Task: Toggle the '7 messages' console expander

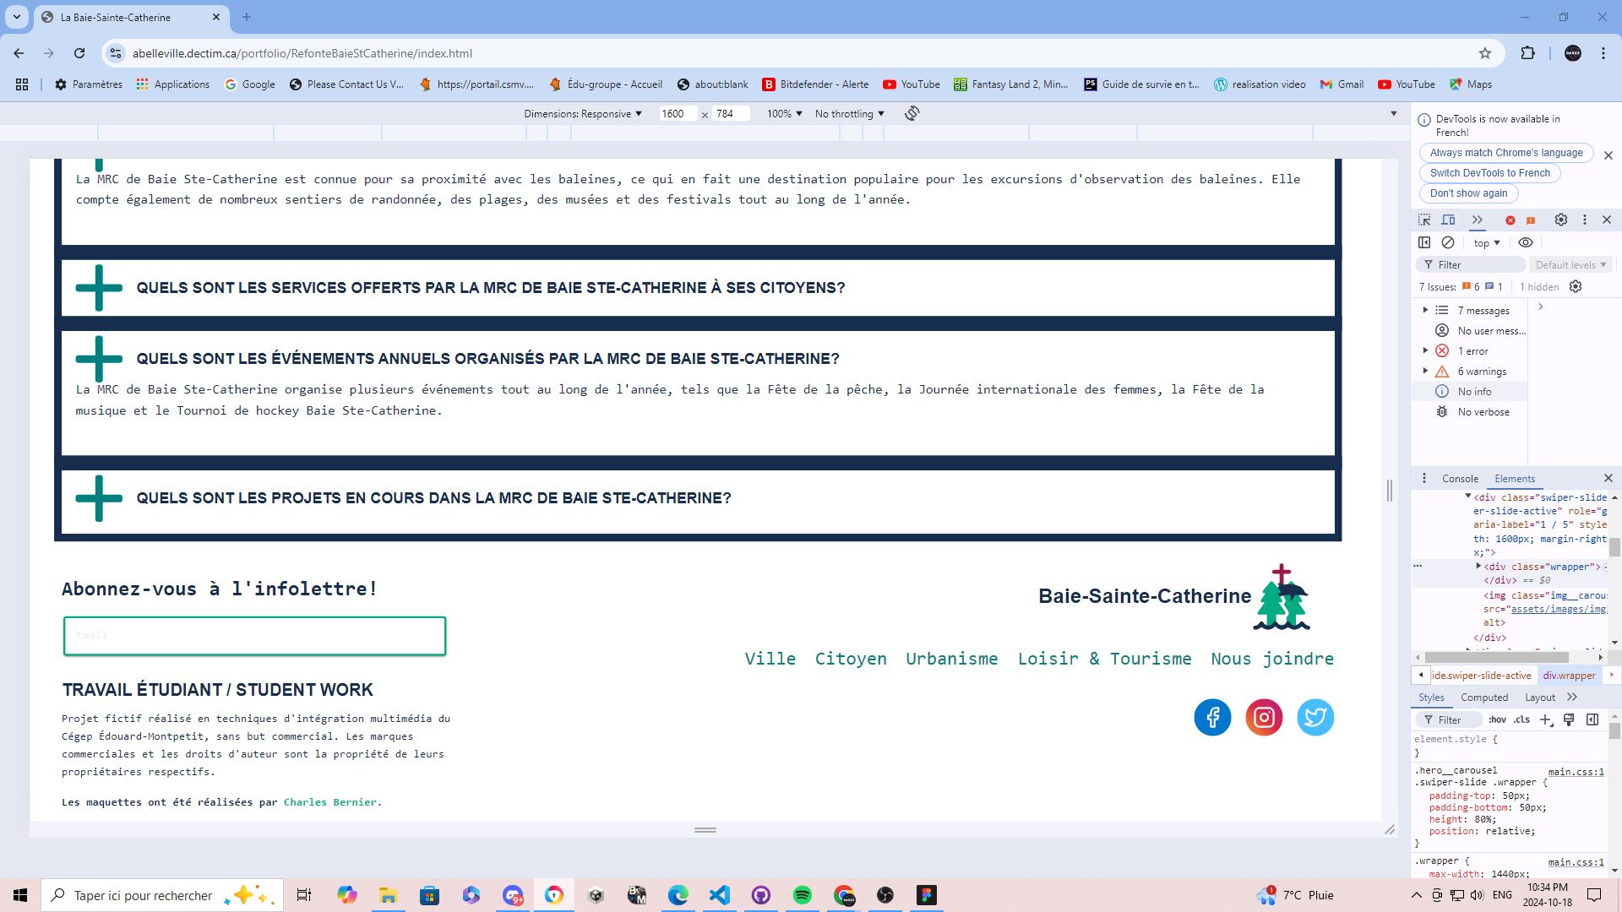Action: pyautogui.click(x=1426, y=310)
